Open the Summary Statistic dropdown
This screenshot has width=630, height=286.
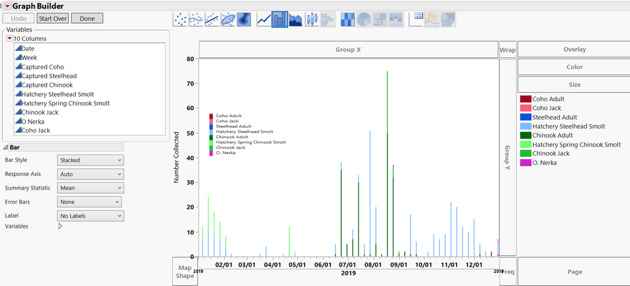click(90, 188)
